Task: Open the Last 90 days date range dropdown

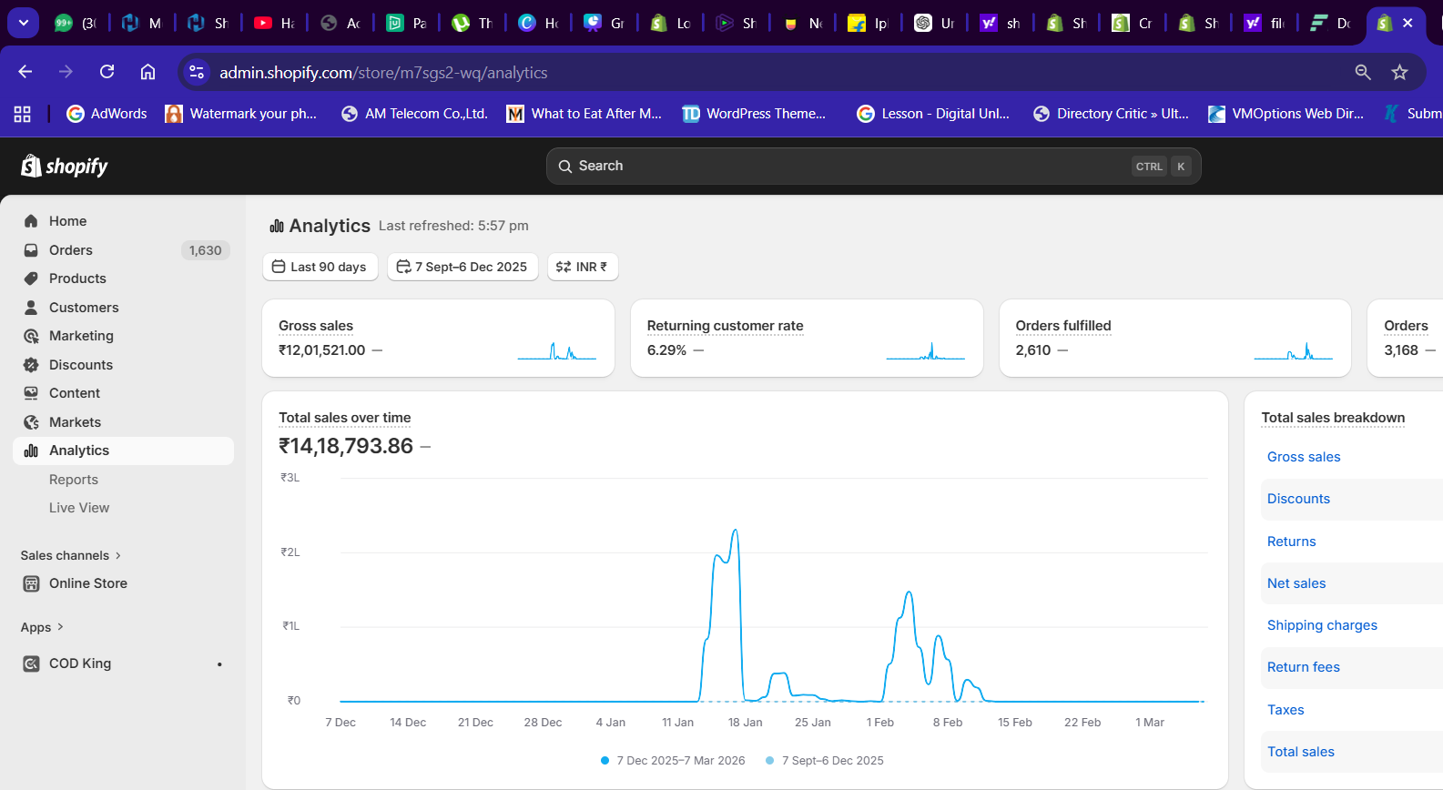Action: pos(320,267)
